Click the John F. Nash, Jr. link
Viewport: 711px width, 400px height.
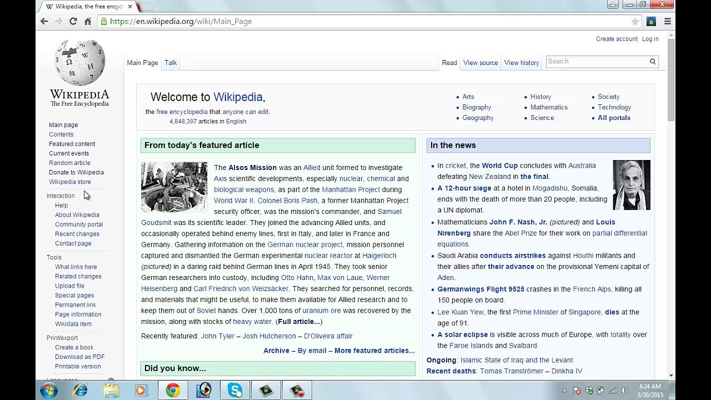point(518,222)
